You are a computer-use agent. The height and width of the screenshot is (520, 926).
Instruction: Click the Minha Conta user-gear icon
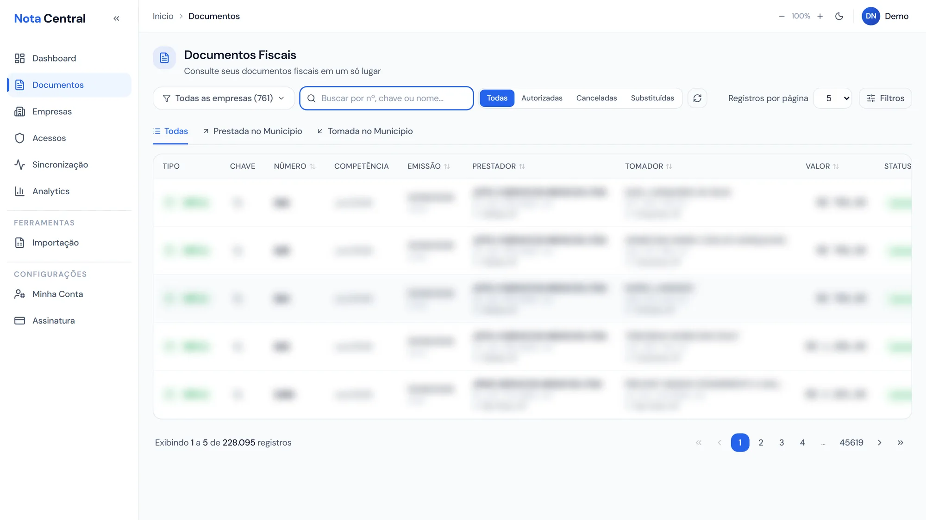pyautogui.click(x=19, y=294)
